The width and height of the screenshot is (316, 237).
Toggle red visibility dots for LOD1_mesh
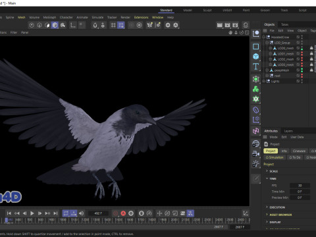click(302, 53)
